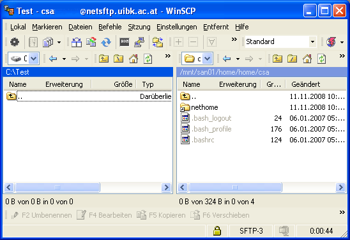Click the encryption padlock status icon

click(x=217, y=231)
